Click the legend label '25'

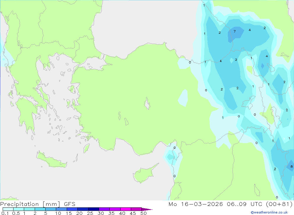90,213
